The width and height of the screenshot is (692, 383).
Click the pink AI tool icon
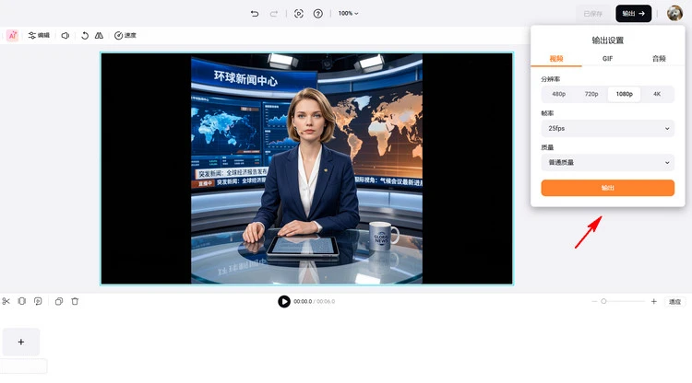pos(12,35)
